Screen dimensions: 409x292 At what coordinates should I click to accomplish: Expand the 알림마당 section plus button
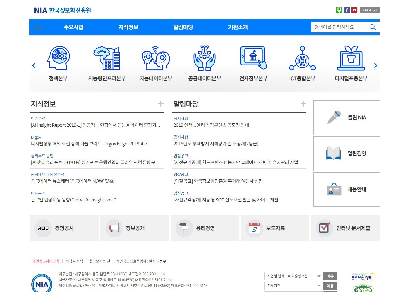304,104
